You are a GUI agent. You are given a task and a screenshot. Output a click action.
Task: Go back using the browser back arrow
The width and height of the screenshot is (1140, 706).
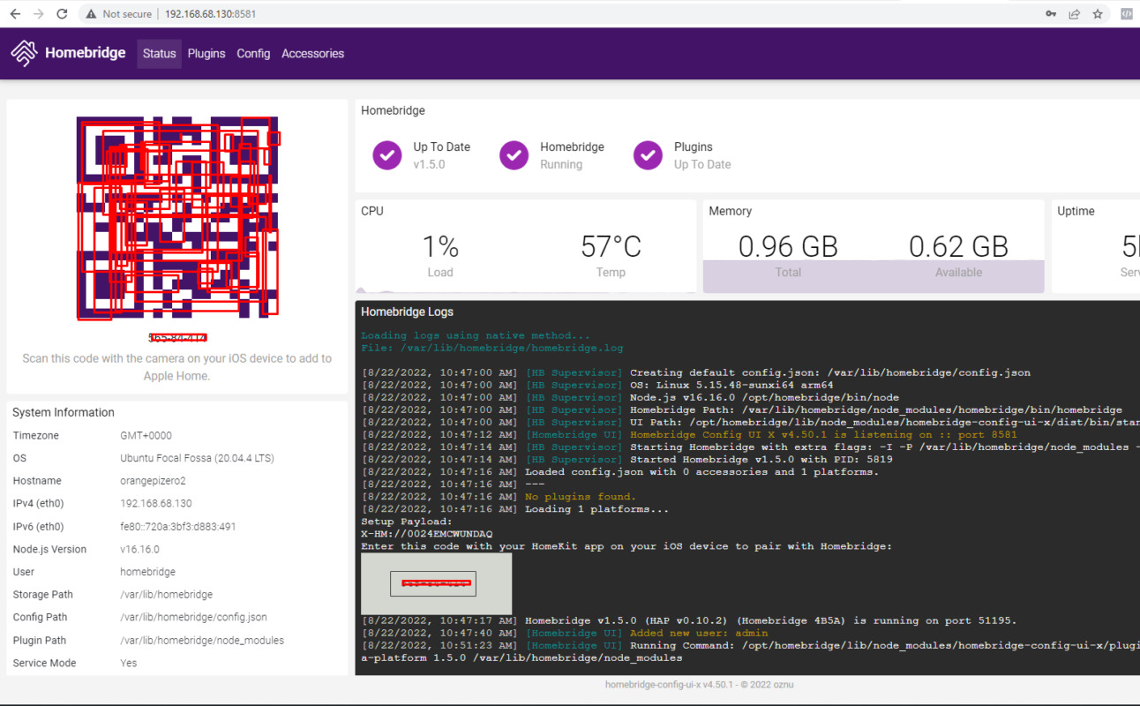(15, 14)
